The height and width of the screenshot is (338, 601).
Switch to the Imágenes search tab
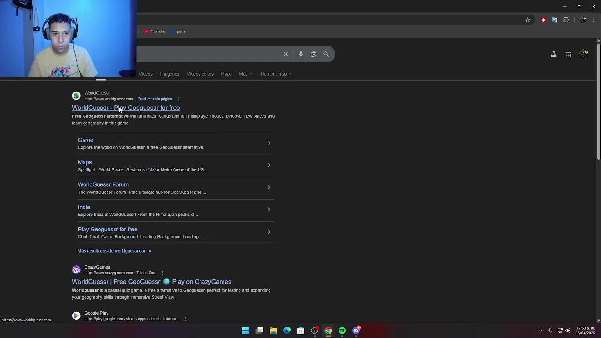click(170, 74)
